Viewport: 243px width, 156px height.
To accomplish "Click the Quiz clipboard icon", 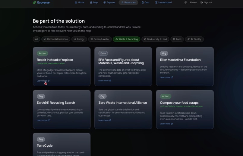I will pos(143,2).
